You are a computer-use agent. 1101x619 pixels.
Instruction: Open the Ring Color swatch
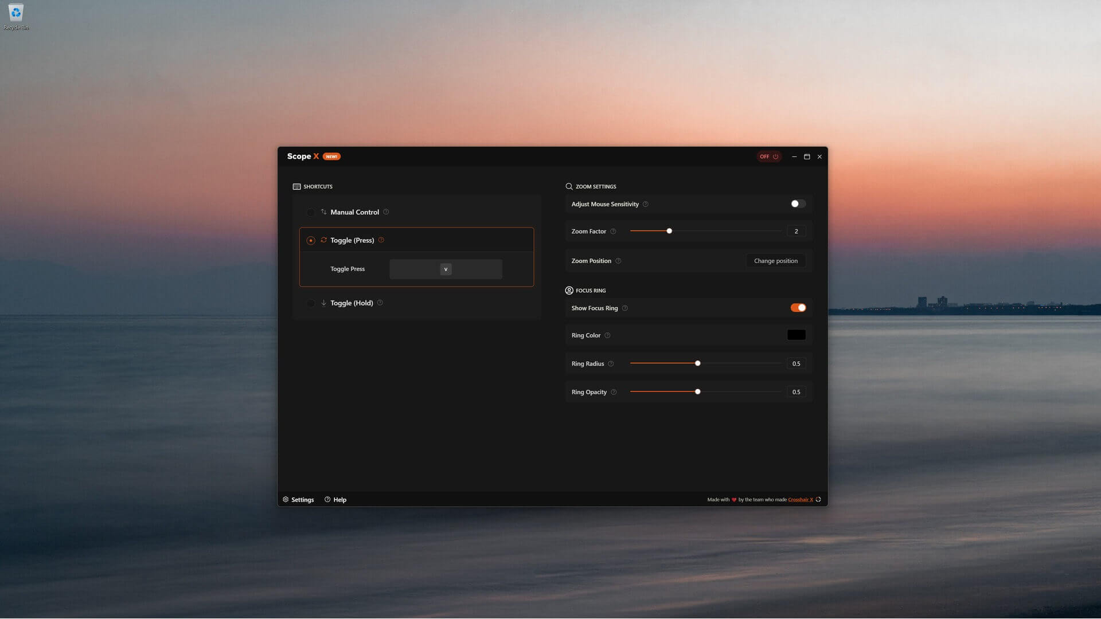pos(796,335)
